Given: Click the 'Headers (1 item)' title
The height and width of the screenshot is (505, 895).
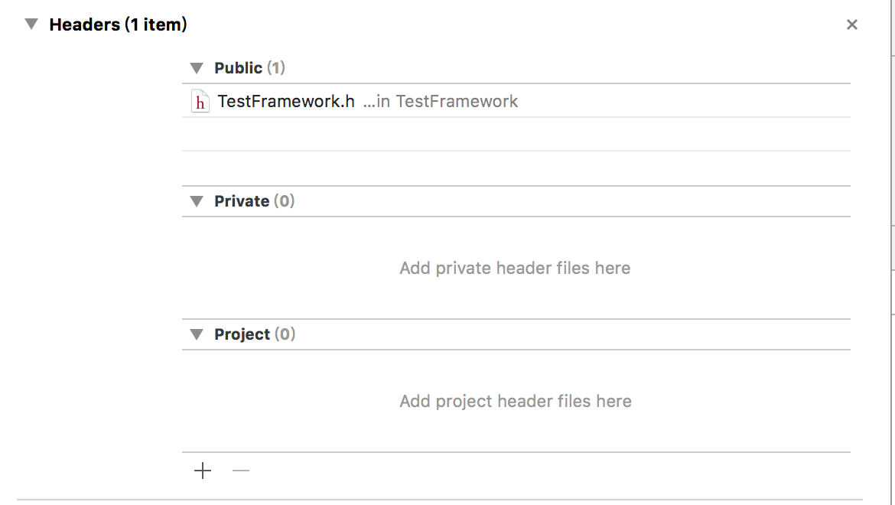Looking at the screenshot, I should (118, 24).
